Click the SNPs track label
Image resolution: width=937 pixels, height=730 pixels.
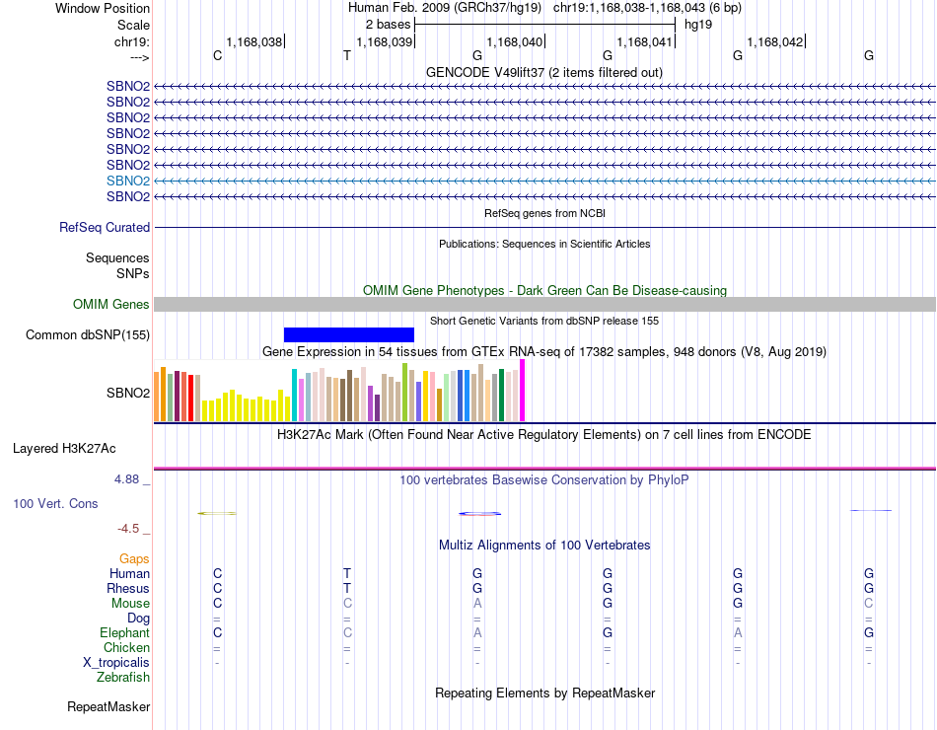pyautogui.click(x=133, y=273)
